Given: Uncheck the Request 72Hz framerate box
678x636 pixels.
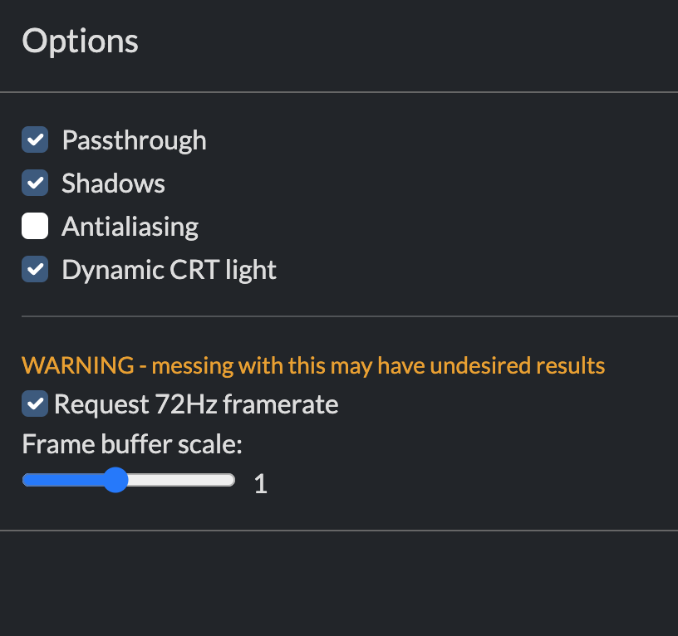Looking at the screenshot, I should pyautogui.click(x=35, y=404).
